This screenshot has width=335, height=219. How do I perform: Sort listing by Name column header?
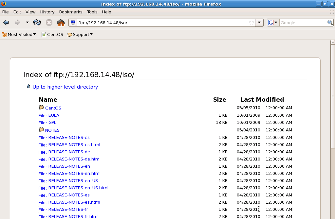48,100
